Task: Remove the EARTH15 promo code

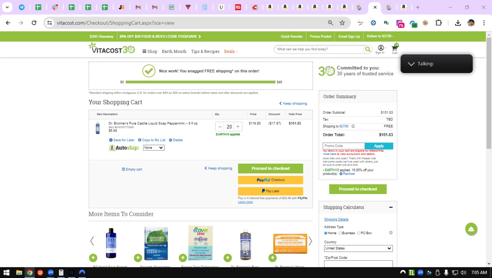Action: tap(347, 174)
